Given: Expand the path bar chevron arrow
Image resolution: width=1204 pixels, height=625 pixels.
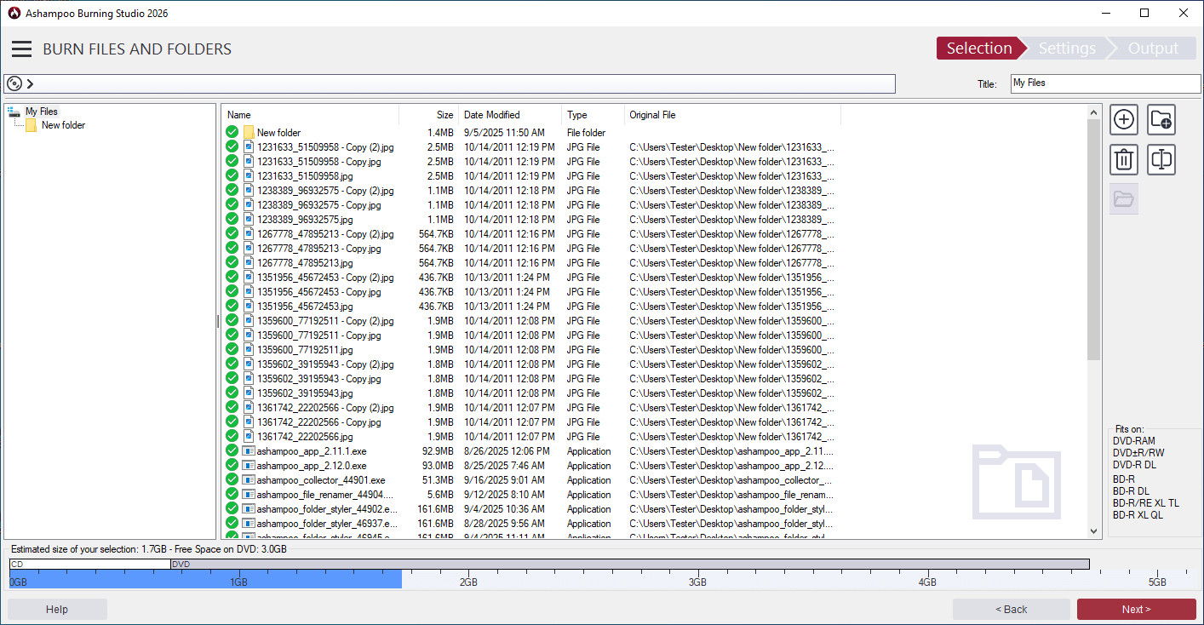Looking at the screenshot, I should (31, 83).
